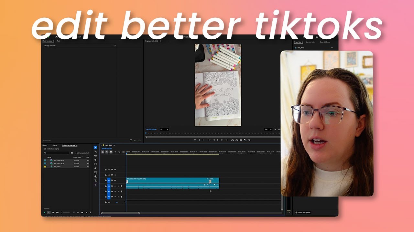This screenshot has width=414, height=232.
Task: Select the Type tool
Action: [x=95, y=180]
